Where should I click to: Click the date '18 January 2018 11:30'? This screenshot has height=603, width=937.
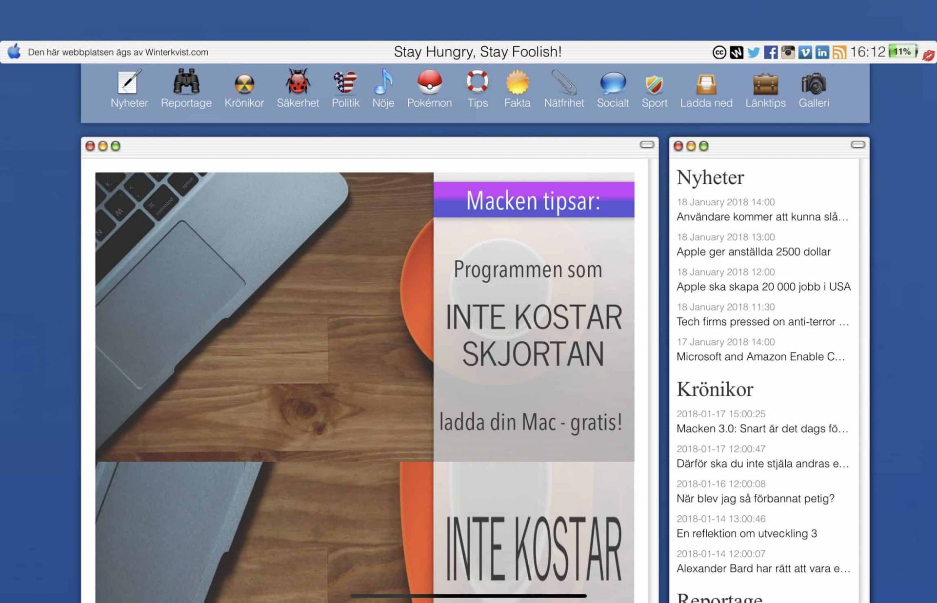click(x=725, y=307)
